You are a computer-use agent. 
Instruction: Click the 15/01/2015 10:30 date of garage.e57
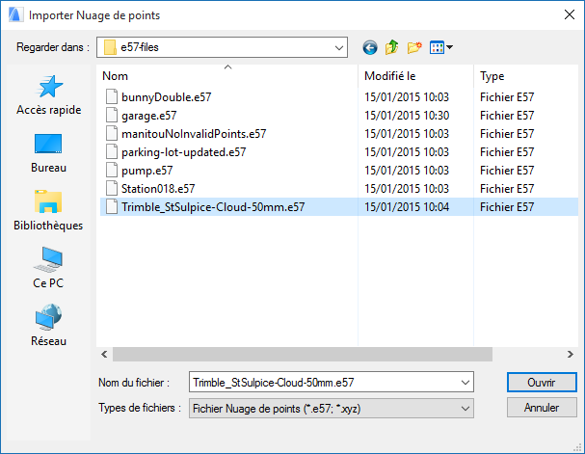point(407,116)
